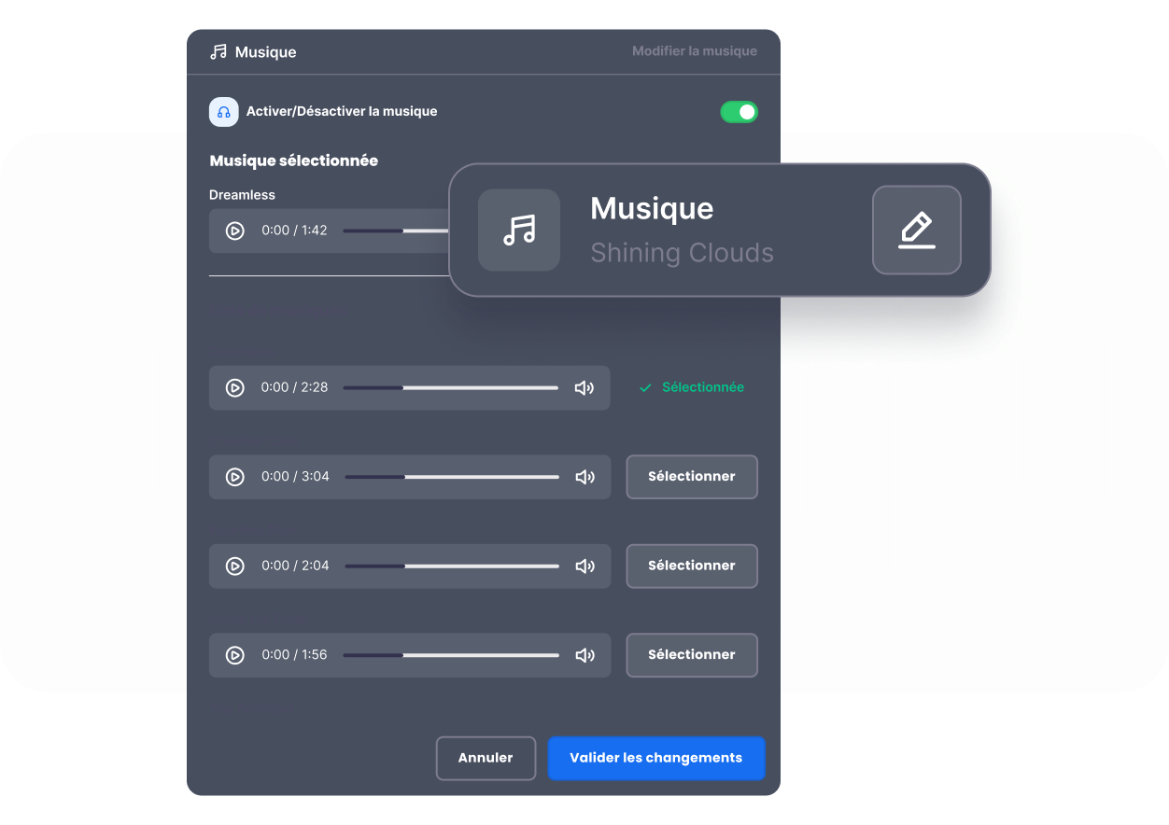1169x825 pixels.
Task: Mute the speaker on the 2:04 track
Action: 584,566
